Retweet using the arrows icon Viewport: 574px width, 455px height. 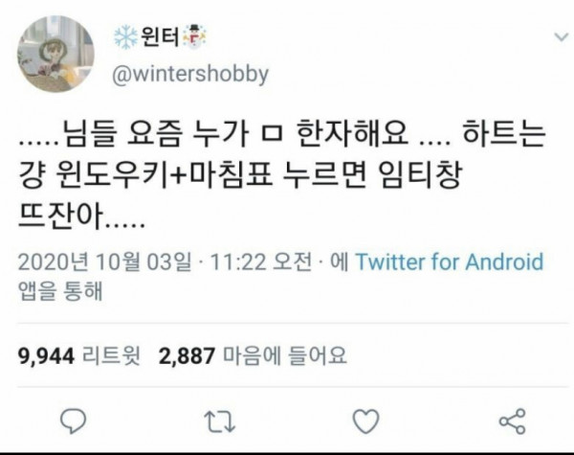219,421
